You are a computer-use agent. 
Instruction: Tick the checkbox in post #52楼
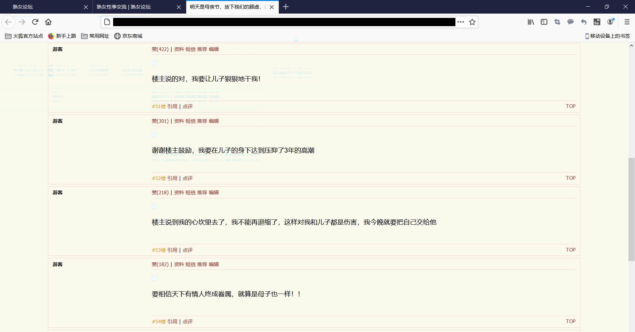pyautogui.click(x=154, y=135)
